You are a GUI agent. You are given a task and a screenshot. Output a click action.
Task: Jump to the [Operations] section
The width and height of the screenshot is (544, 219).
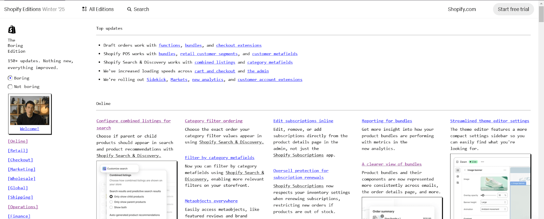coord(23,207)
